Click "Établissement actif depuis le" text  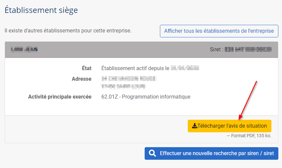[x=135, y=68]
